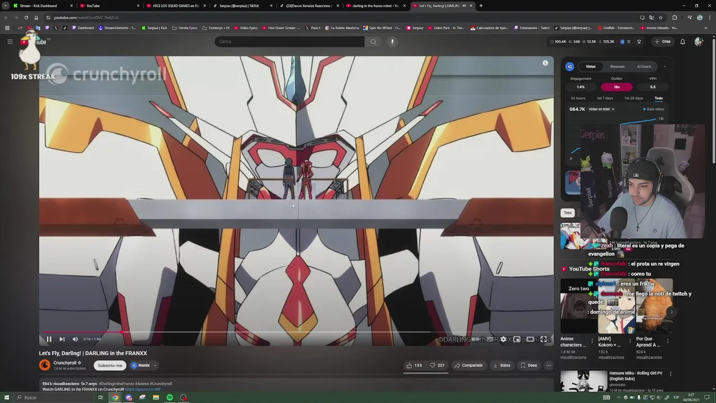Pause the video with the pause button
The width and height of the screenshot is (716, 403).
pos(49,339)
